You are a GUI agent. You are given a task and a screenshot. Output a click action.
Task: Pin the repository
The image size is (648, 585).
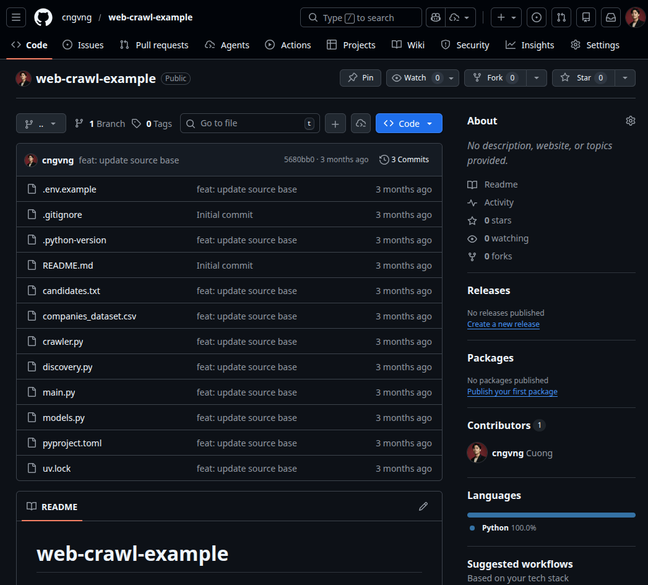(360, 78)
